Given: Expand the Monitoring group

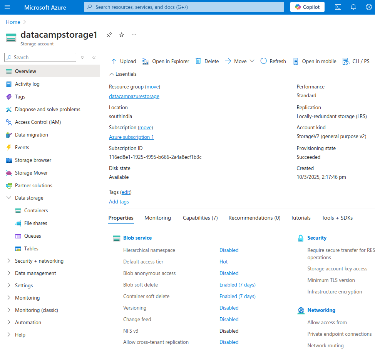Looking at the screenshot, I should point(9,297).
